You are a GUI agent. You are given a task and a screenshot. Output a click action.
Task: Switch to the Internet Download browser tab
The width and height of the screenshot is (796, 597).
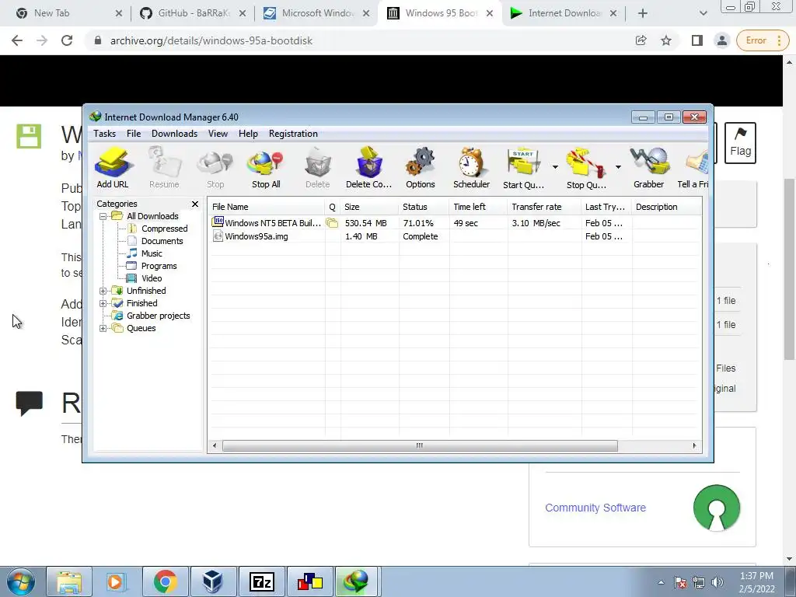point(564,13)
